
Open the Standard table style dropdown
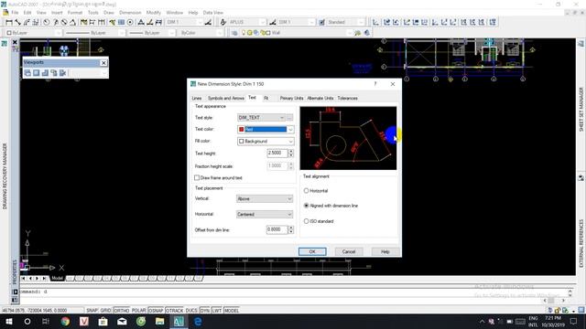346,22
